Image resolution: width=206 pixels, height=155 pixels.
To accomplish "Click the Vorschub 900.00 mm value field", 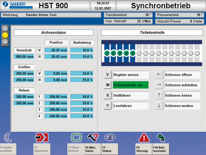I will coord(24,57).
